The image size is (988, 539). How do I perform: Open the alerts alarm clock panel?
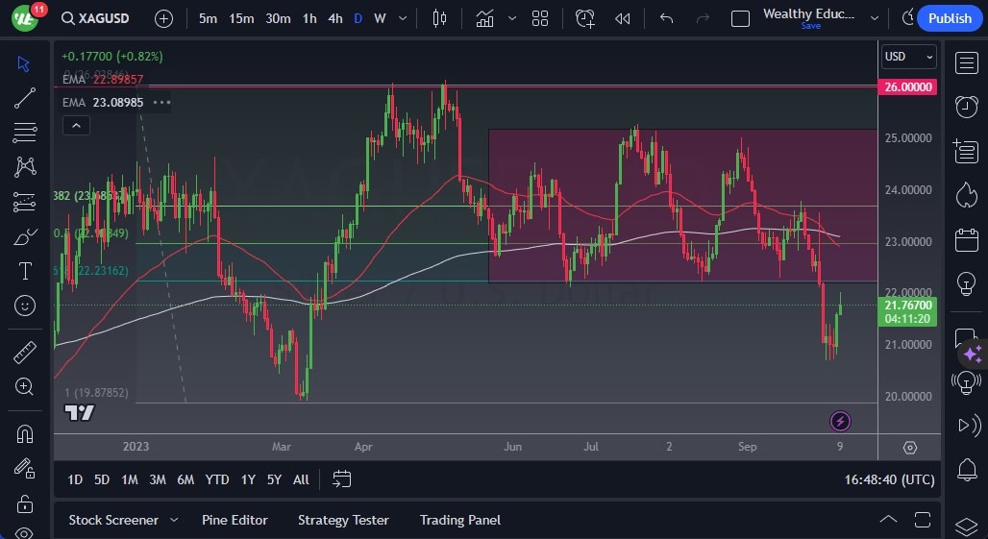pos(966,107)
